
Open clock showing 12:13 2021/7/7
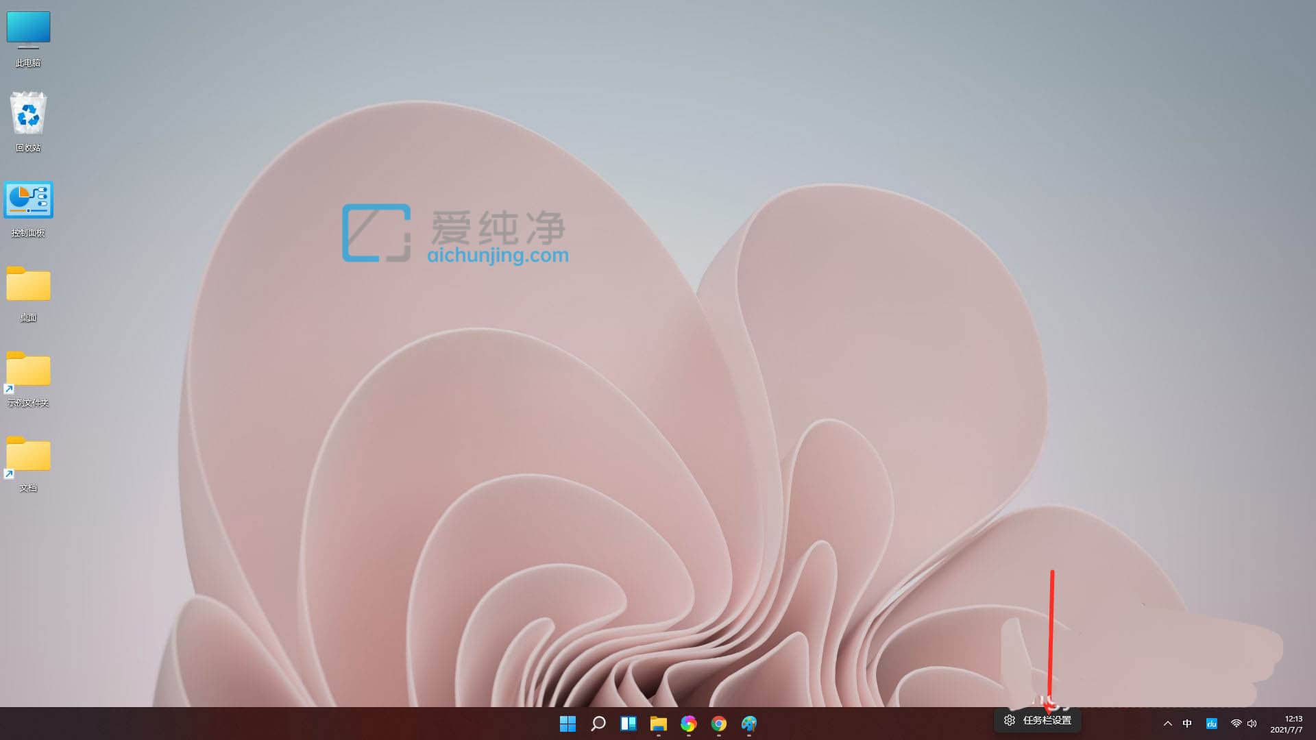tap(1287, 724)
